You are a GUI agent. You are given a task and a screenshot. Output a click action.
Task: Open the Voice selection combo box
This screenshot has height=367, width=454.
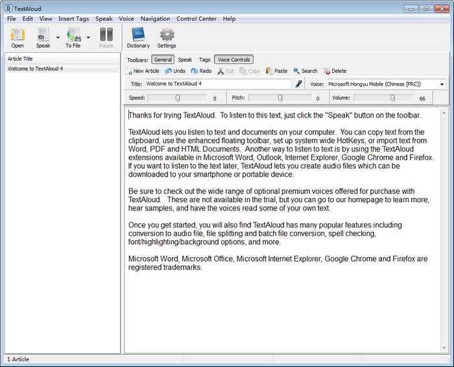(x=387, y=84)
